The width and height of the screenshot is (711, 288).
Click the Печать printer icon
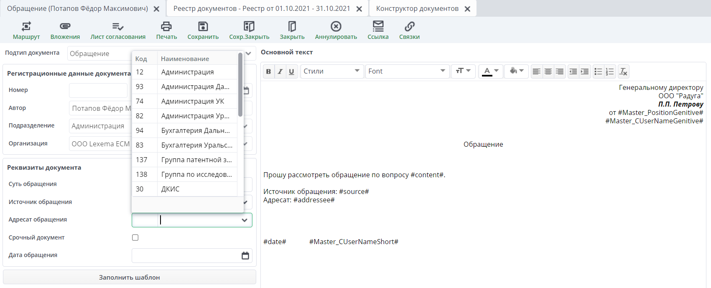click(166, 27)
